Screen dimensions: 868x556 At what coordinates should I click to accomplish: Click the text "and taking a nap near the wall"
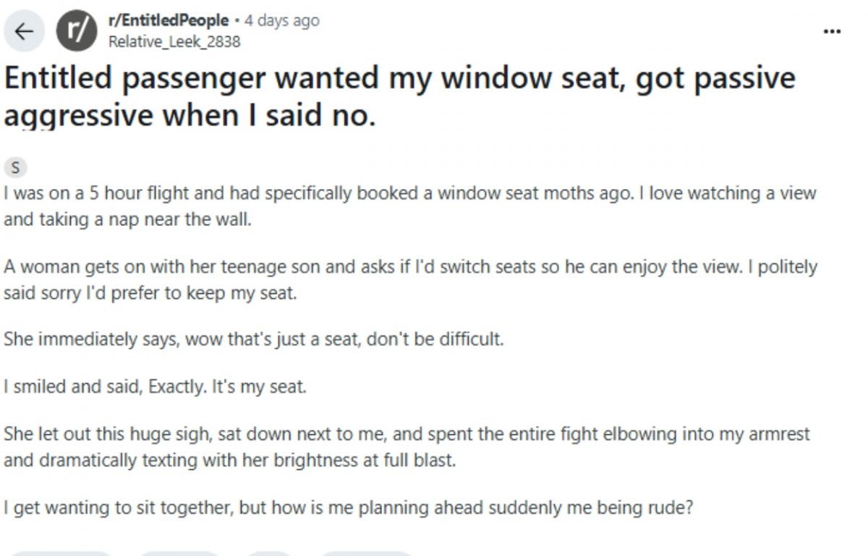[x=127, y=219]
